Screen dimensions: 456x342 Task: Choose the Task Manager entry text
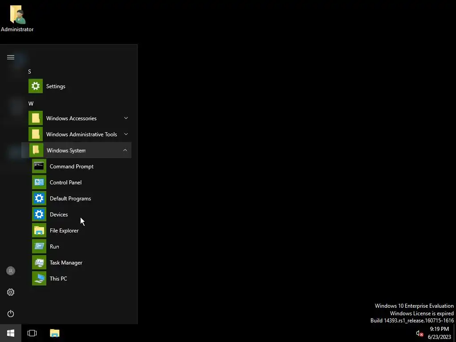click(66, 263)
